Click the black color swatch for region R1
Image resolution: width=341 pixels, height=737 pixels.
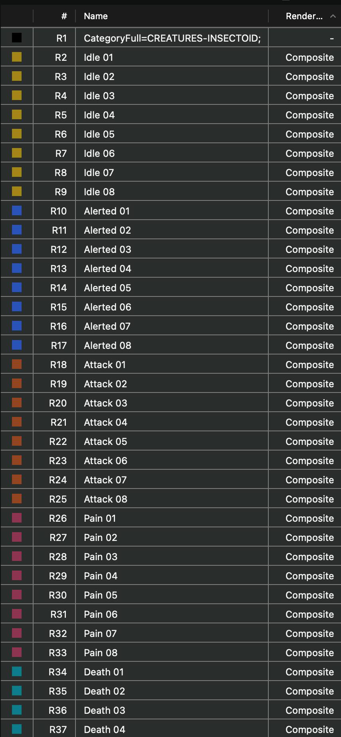click(17, 38)
